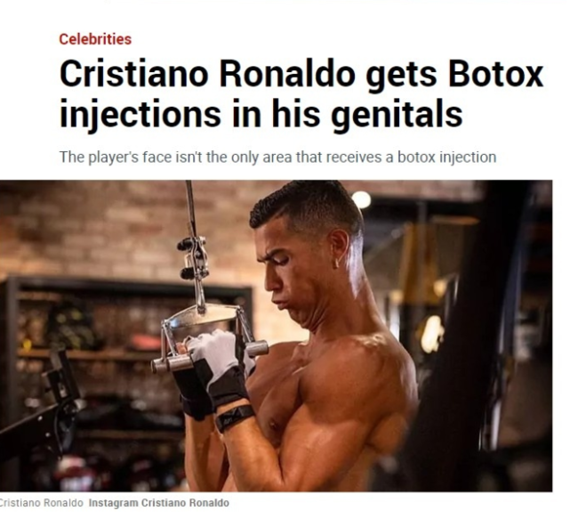
Task: Click the earring in the photo
Action: pos(337,263)
